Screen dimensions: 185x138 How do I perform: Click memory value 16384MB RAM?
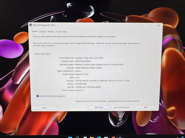(81, 84)
